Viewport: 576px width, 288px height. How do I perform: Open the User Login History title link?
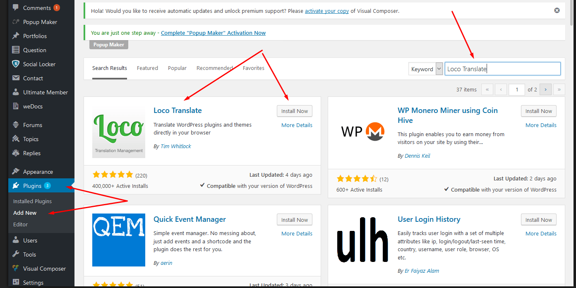429,219
